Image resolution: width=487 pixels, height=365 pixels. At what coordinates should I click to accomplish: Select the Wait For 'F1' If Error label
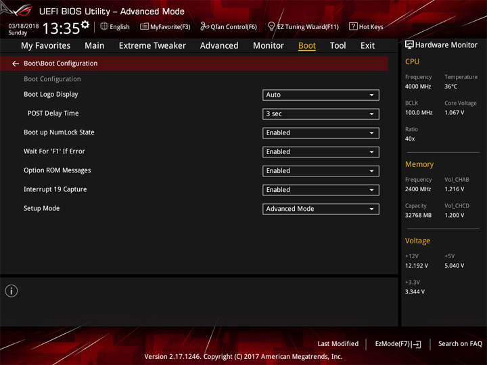[x=54, y=151]
